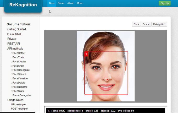Open the ::FaceTrain method link
The width and height of the screenshot is (178, 113).
(17, 57)
